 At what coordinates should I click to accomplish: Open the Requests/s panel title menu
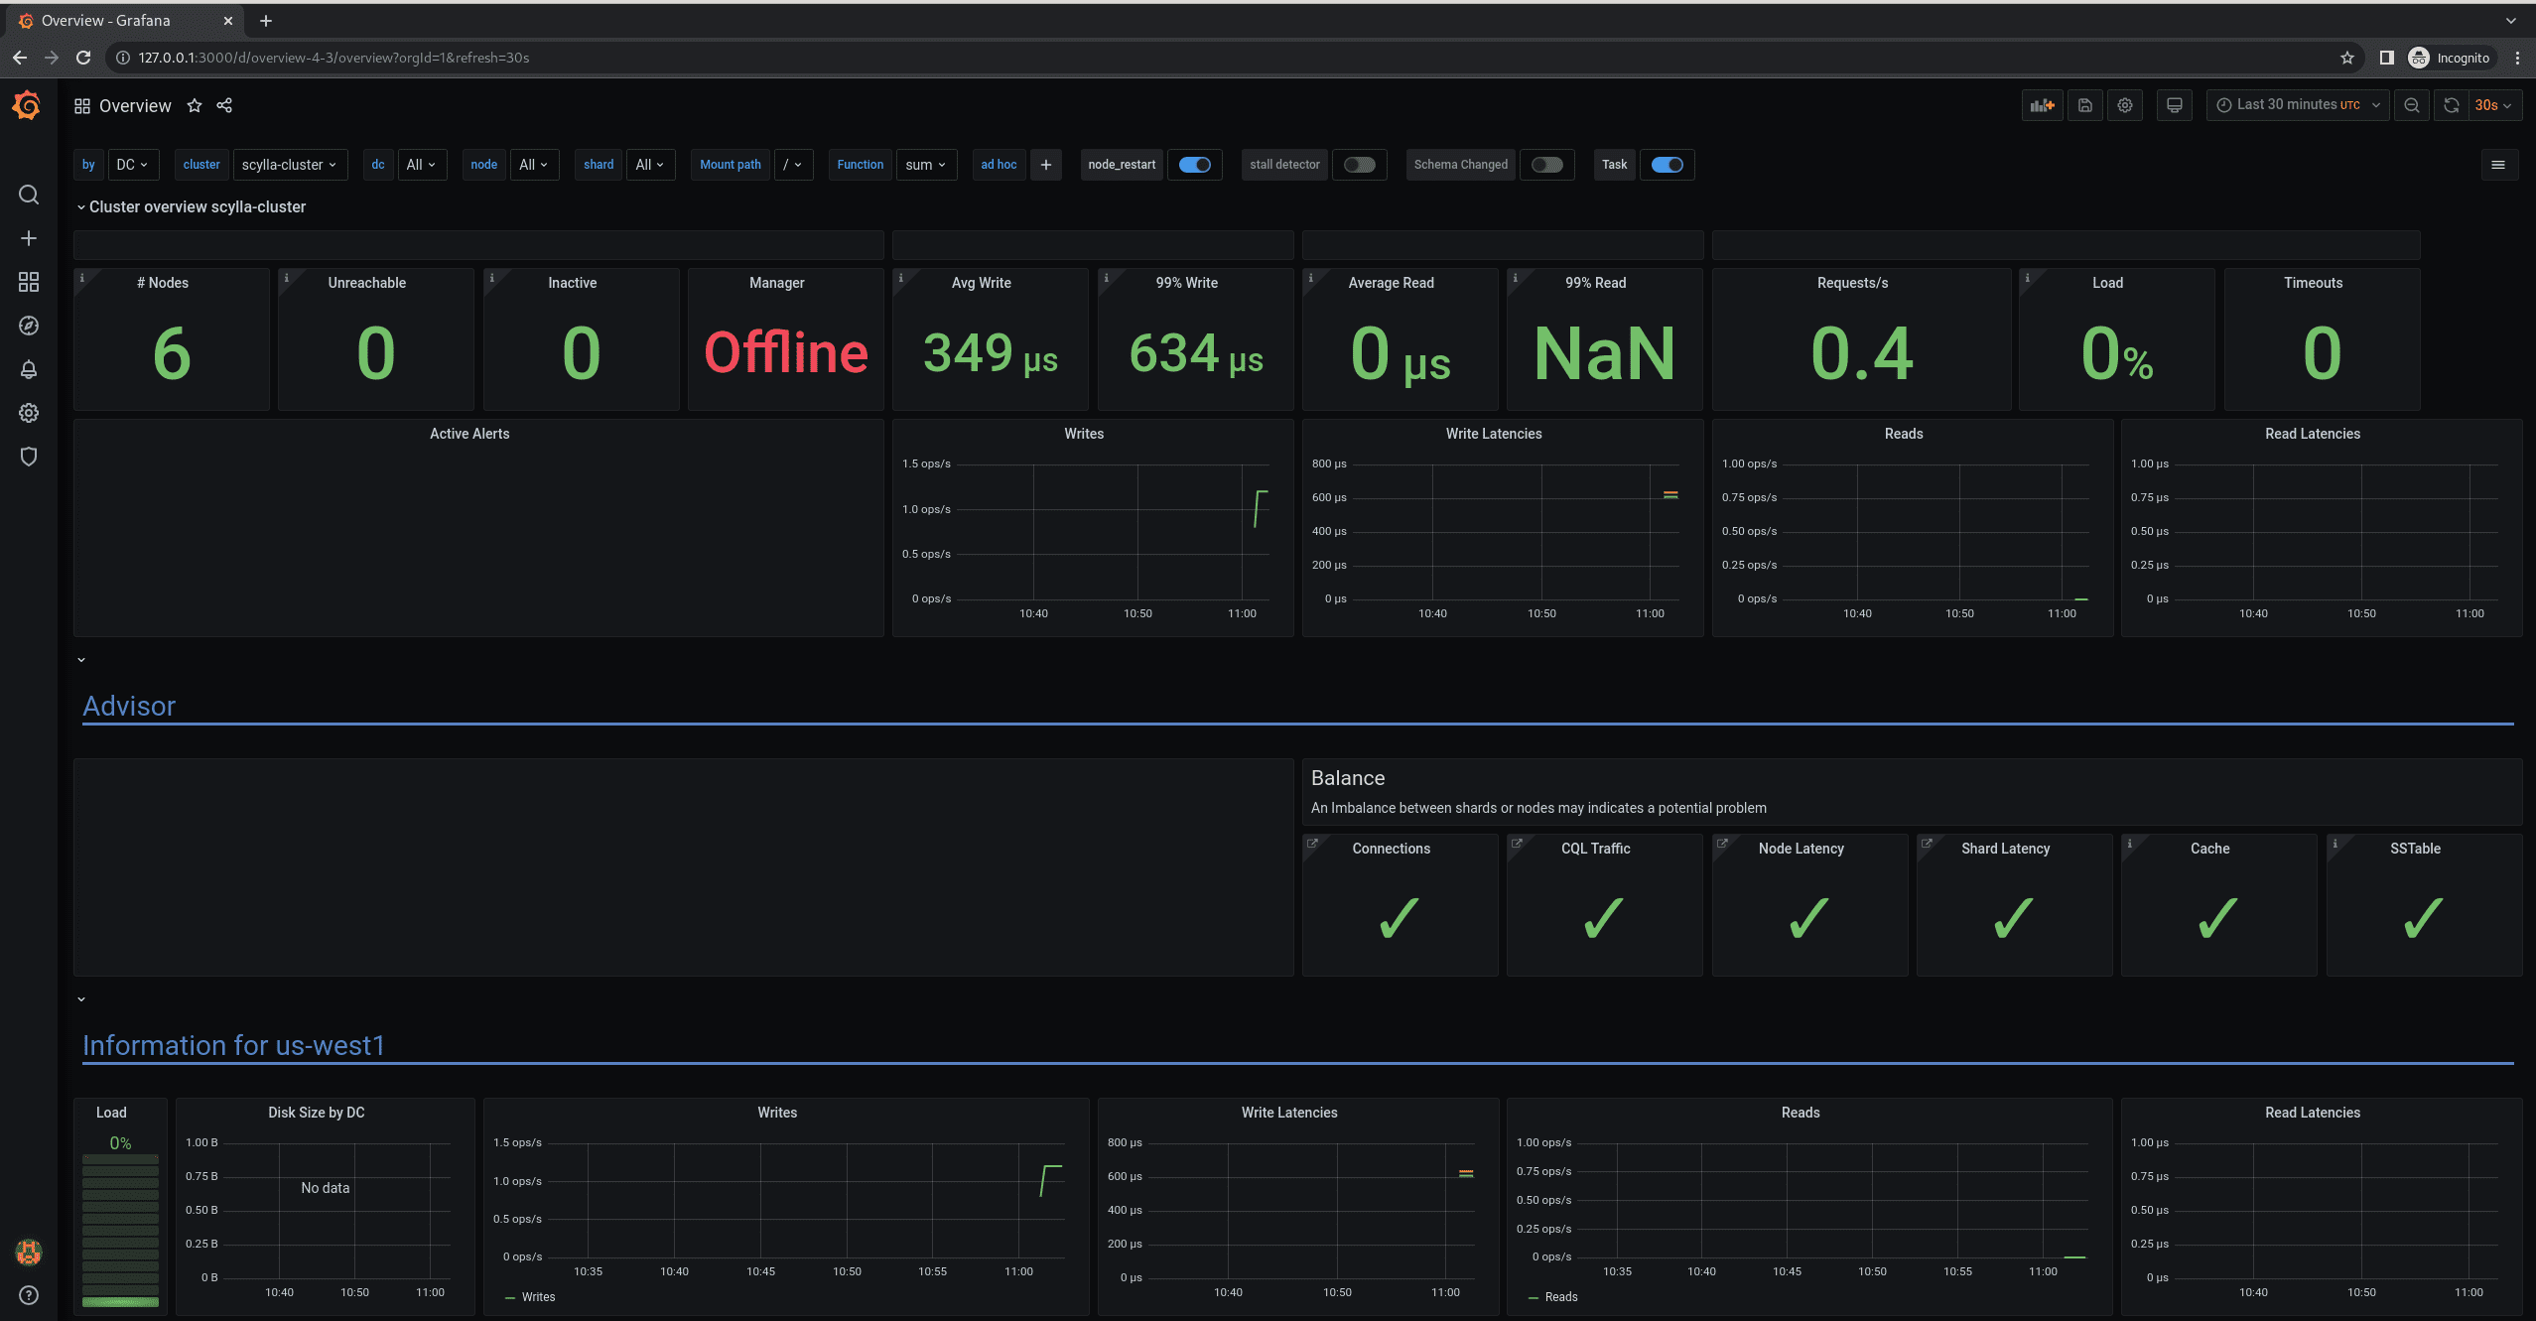pyautogui.click(x=1853, y=283)
